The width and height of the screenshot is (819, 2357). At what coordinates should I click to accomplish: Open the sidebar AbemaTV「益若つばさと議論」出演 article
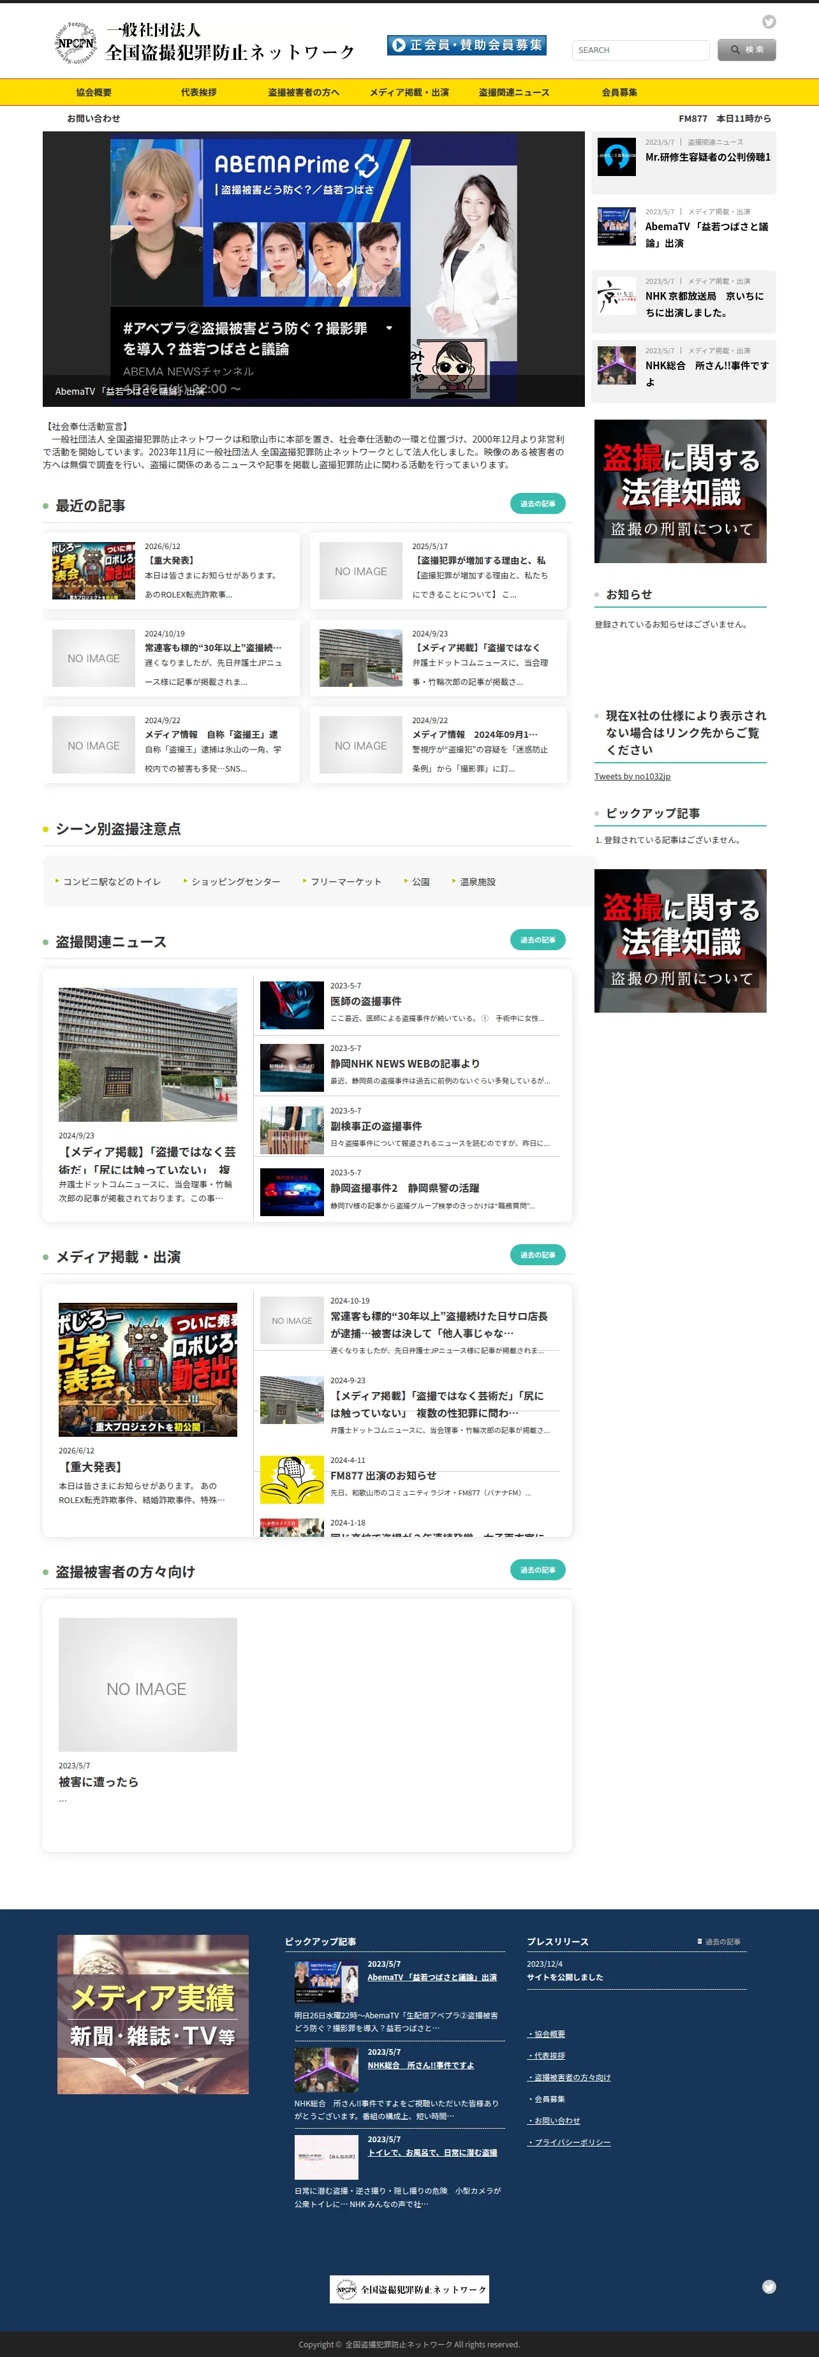707,235
